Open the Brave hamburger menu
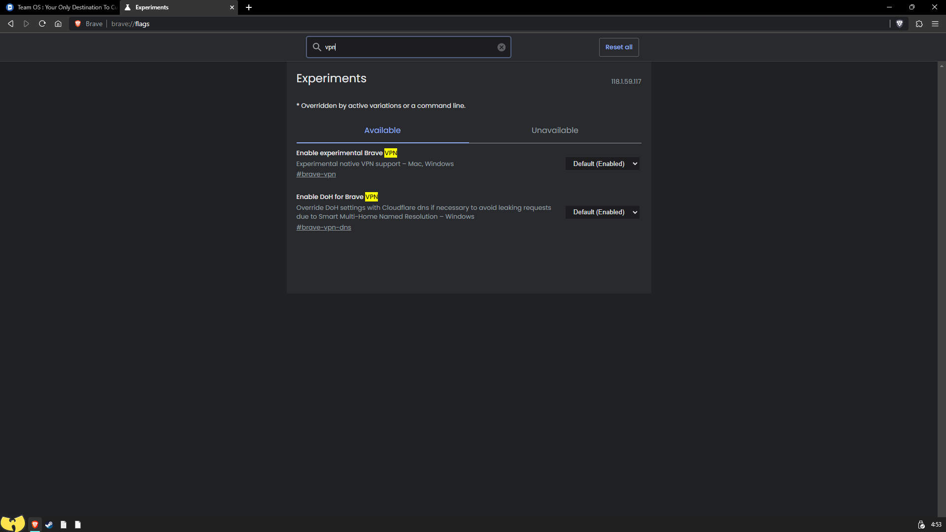The height and width of the screenshot is (532, 946). [935, 24]
